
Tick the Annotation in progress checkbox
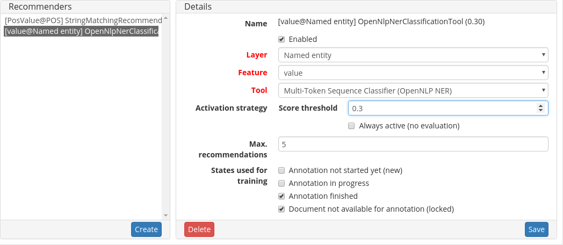tap(281, 183)
